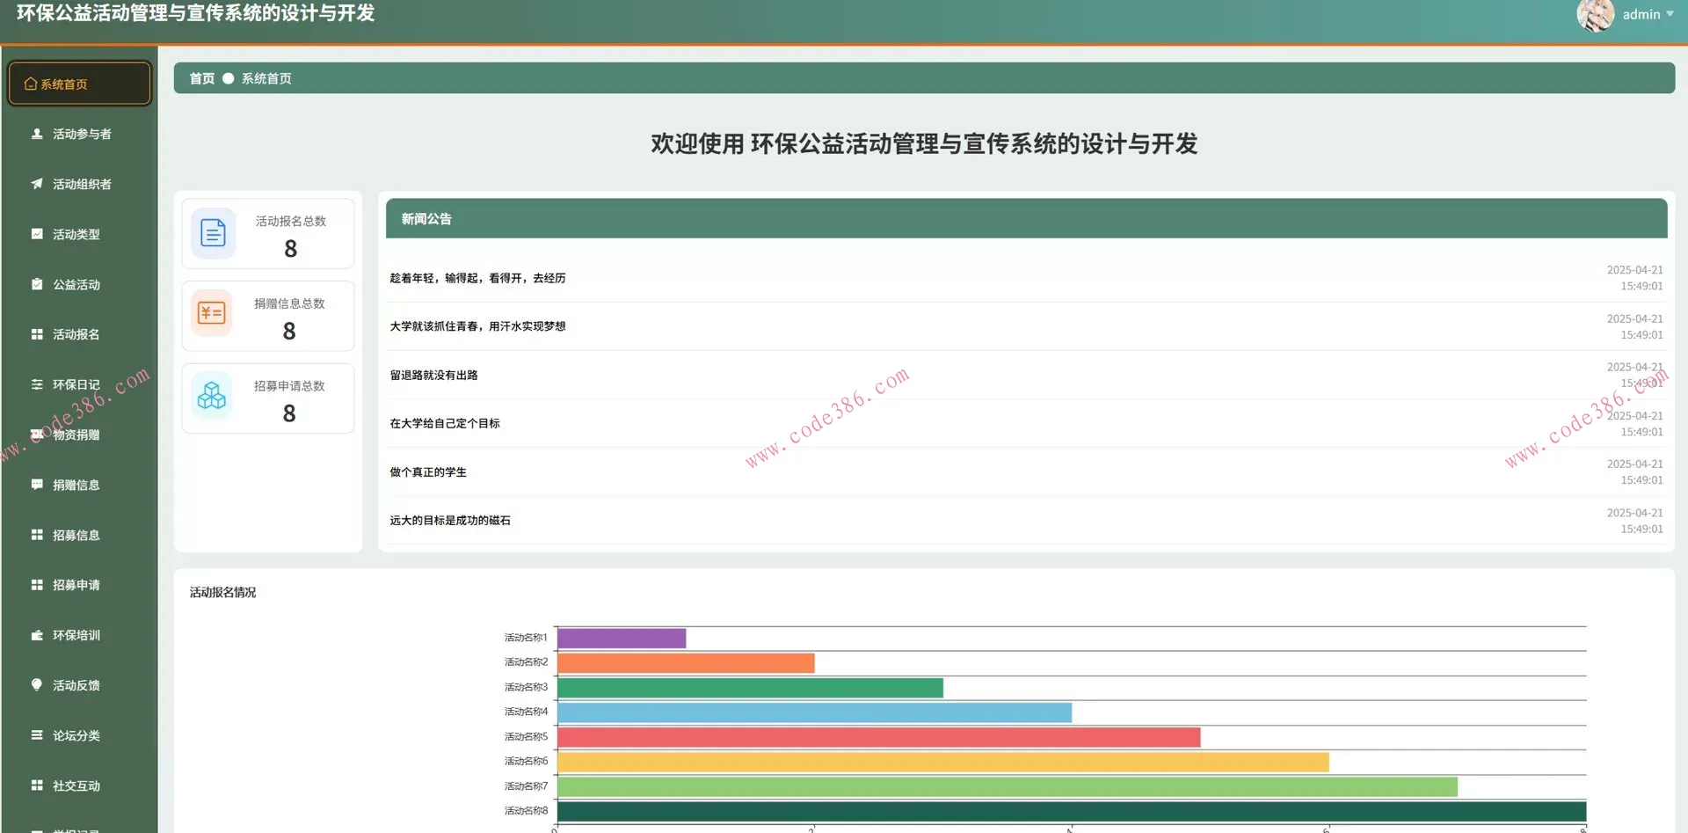Click the 首页 breadcrumb link
Image resolution: width=1688 pixels, height=833 pixels.
(202, 78)
